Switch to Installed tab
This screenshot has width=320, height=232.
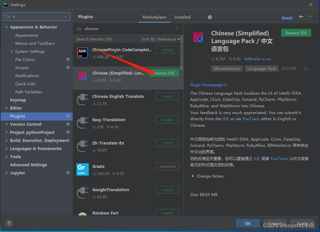click(182, 17)
